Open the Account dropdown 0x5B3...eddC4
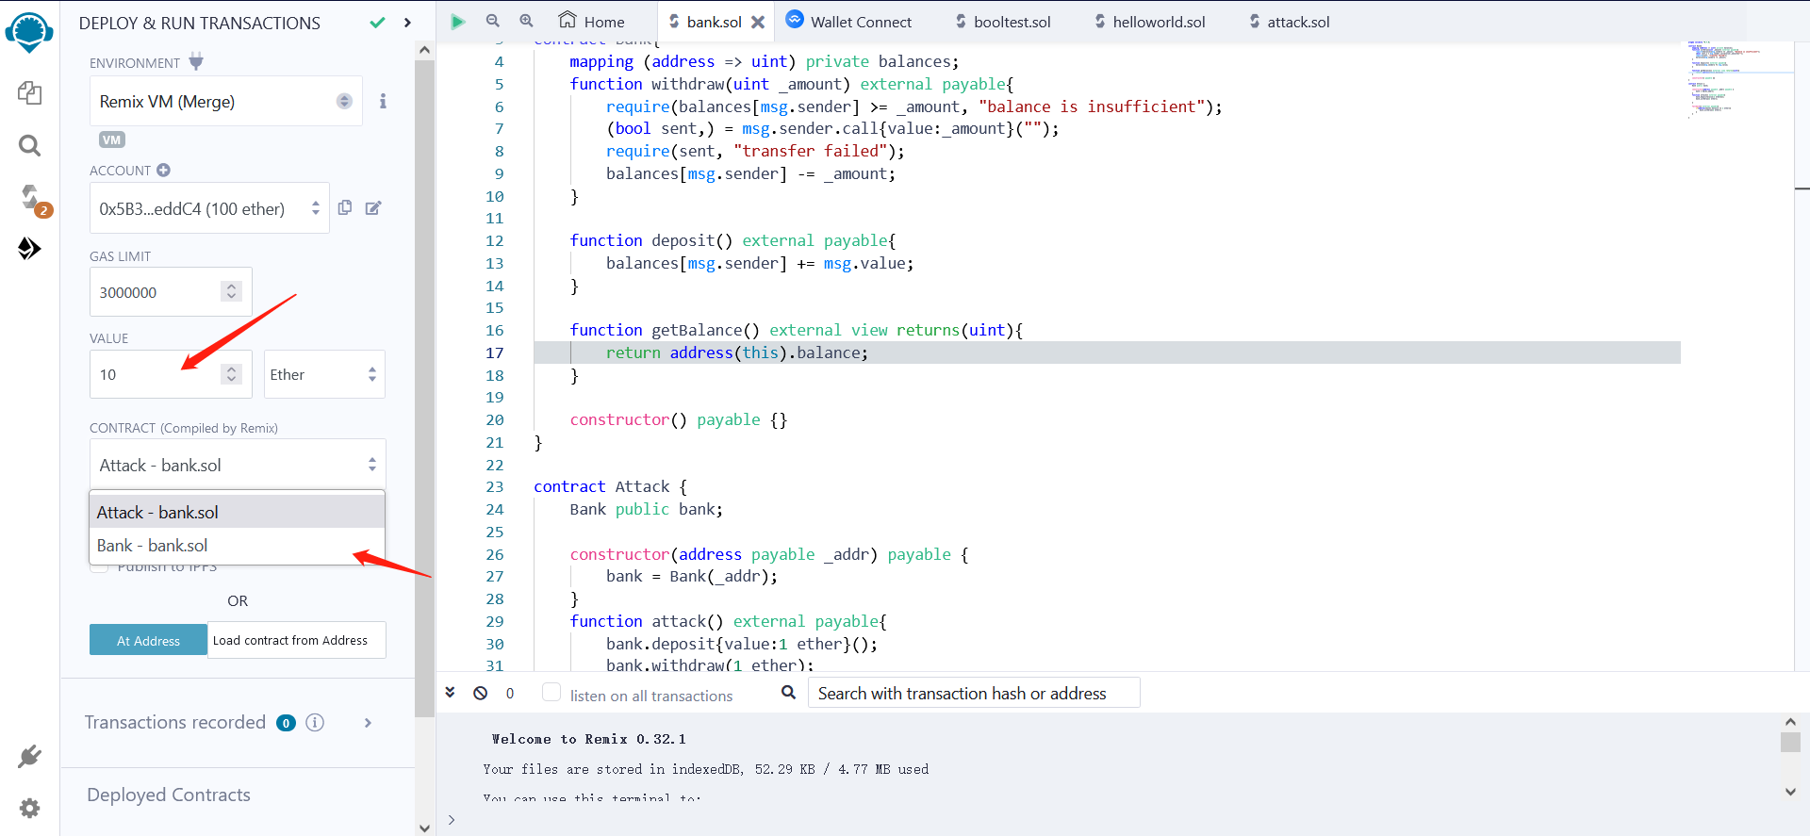The width and height of the screenshot is (1810, 836). [x=209, y=208]
